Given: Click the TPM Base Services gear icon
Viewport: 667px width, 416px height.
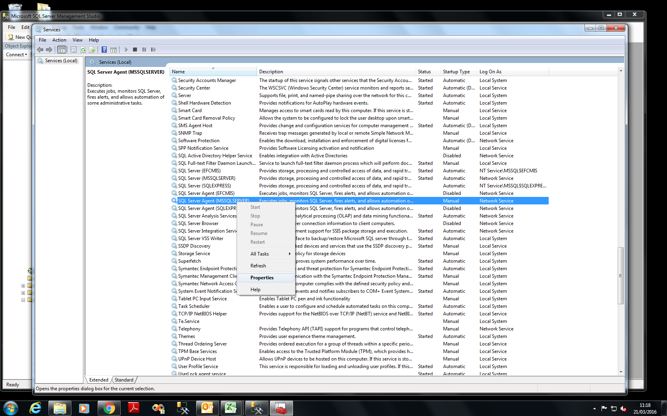Looking at the screenshot, I should click(174, 351).
